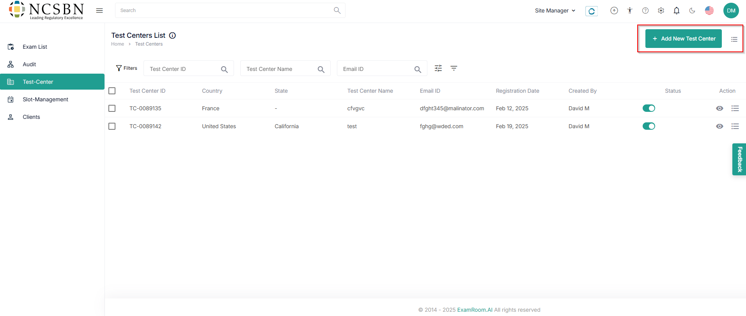
Task: Open action menu for TC-0089135 row
Action: (735, 108)
